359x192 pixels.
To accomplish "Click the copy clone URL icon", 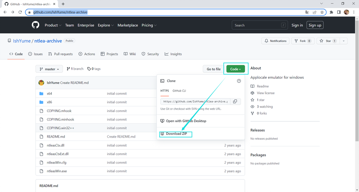I will 235,101.
